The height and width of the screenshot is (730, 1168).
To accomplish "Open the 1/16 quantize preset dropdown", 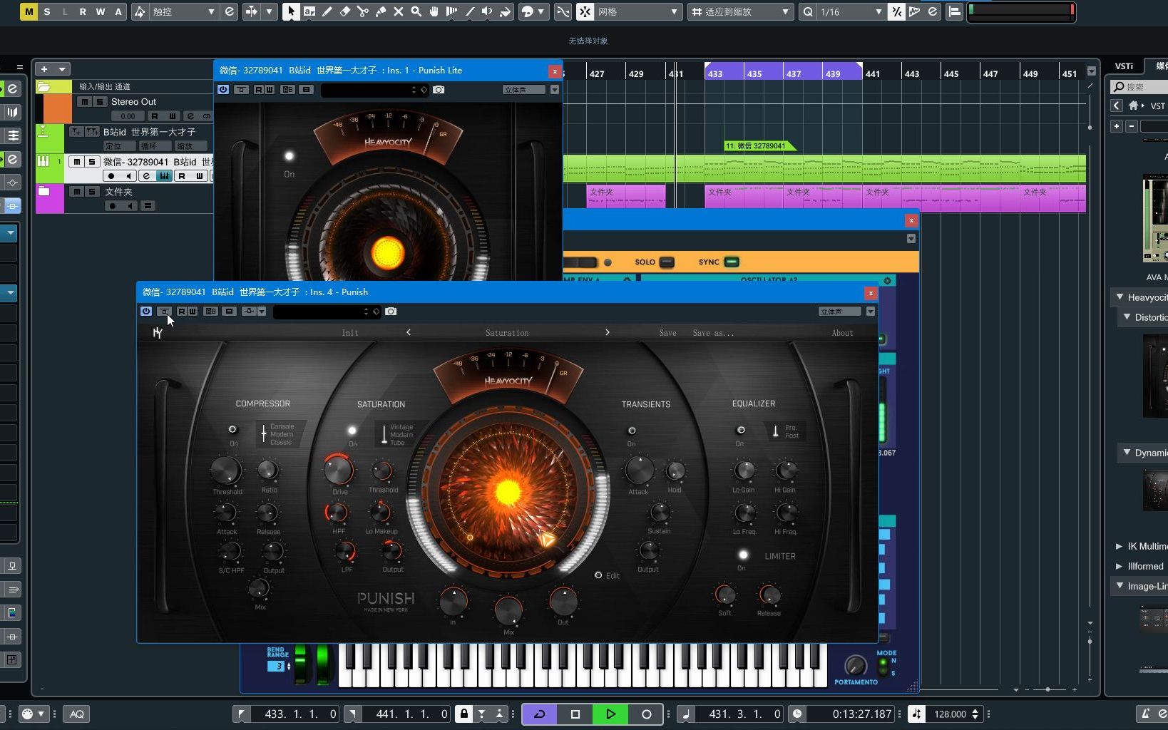I will click(x=851, y=11).
